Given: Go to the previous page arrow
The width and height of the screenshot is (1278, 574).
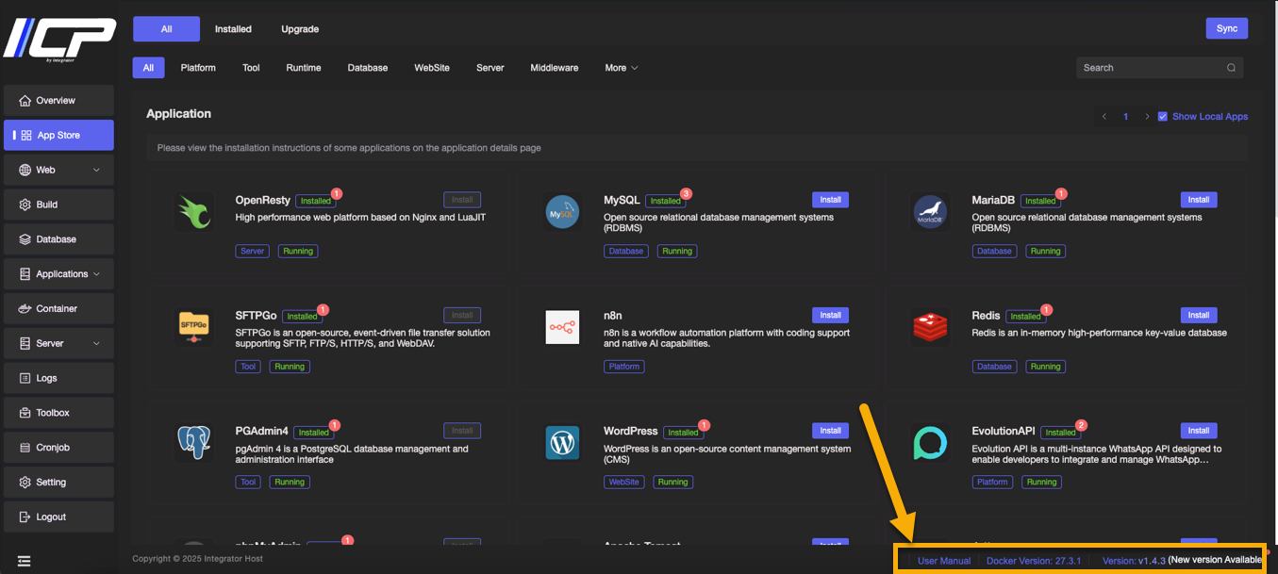Looking at the screenshot, I should pyautogui.click(x=1104, y=117).
